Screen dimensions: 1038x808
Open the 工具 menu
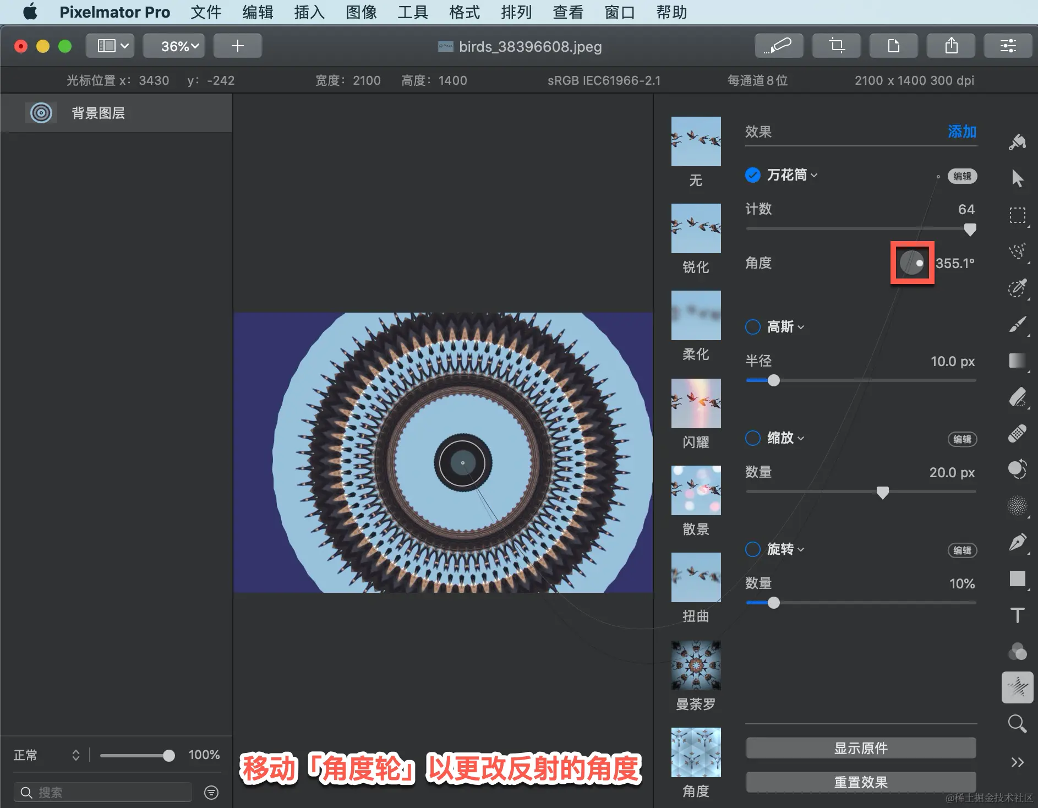pyautogui.click(x=413, y=12)
